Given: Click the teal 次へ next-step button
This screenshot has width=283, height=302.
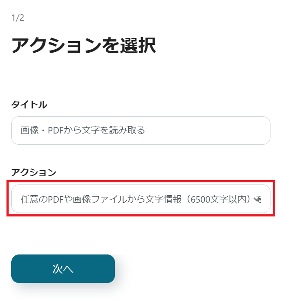Looking at the screenshot, I should [x=63, y=269].
